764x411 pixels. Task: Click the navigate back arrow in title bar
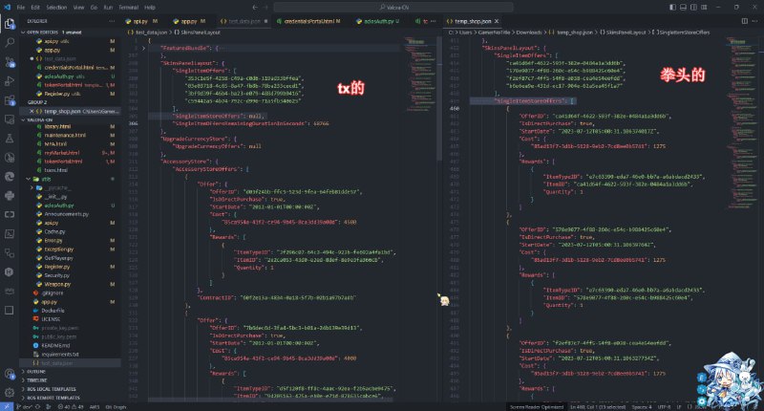point(255,8)
